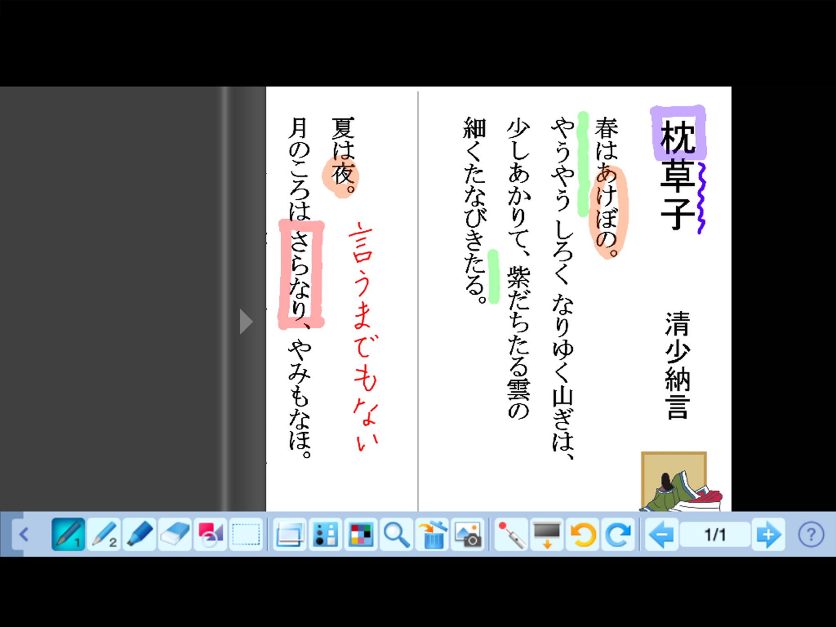Insert an image with the camera icon
Viewport: 836px width, 627px height.
pyautogui.click(x=468, y=534)
